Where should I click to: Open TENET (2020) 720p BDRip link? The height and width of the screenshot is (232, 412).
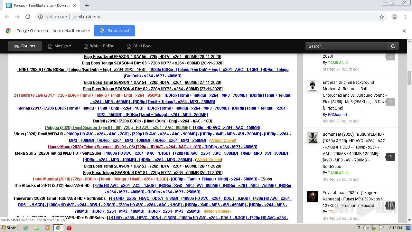81,70
